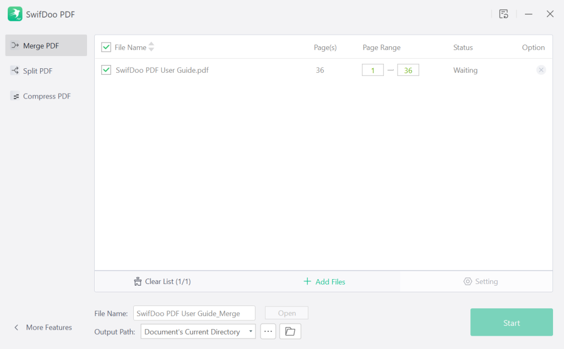Click the output File Name input field
Viewport: 564px width, 349px height.
[194, 313]
